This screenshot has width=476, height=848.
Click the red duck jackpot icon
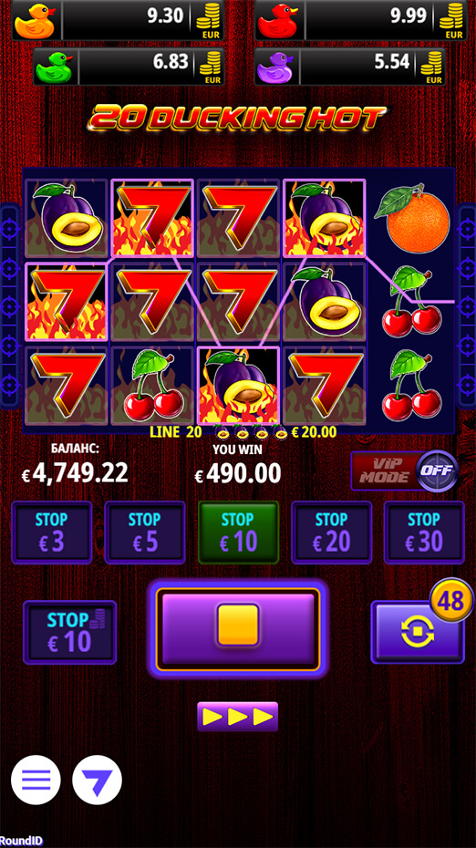[x=277, y=21]
